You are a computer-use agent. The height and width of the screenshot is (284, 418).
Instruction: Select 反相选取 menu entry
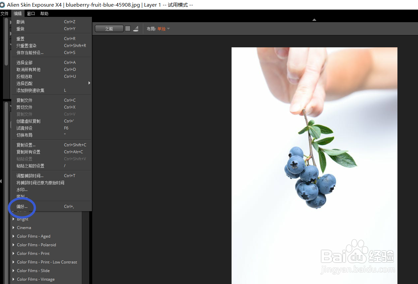pos(52,76)
